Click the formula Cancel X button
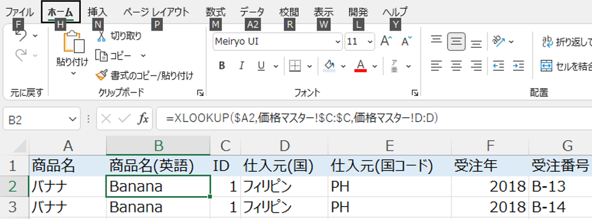592x219 pixels. [107, 119]
